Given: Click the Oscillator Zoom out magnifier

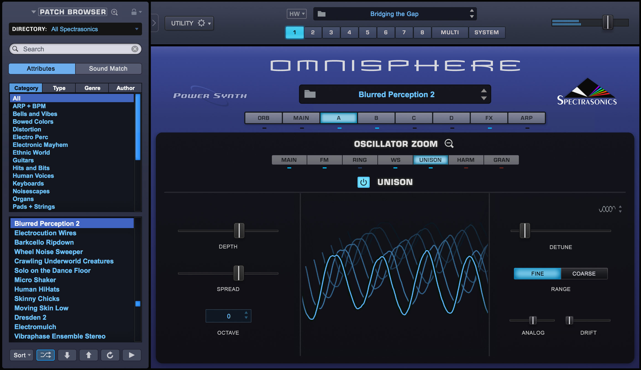Looking at the screenshot, I should coord(449,144).
